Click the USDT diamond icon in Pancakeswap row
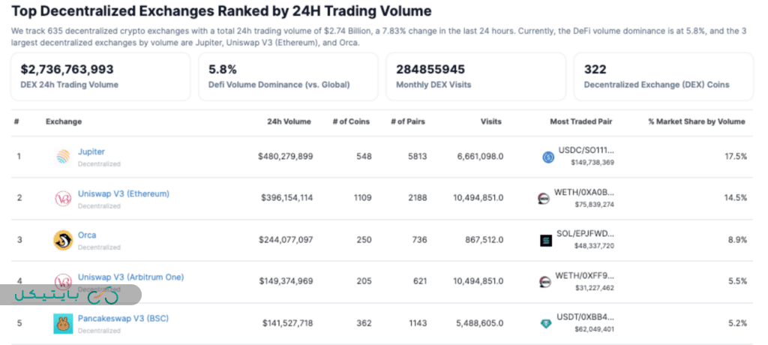 click(x=546, y=323)
